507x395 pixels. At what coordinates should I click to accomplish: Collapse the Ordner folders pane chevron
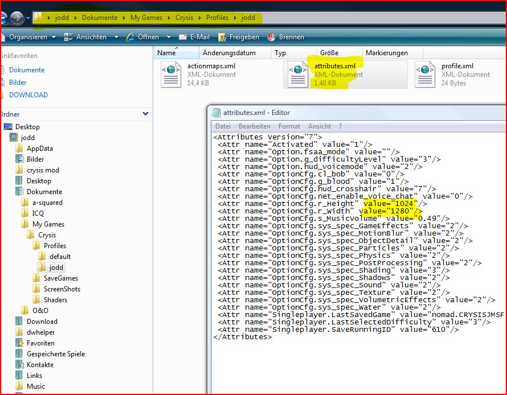[x=145, y=114]
